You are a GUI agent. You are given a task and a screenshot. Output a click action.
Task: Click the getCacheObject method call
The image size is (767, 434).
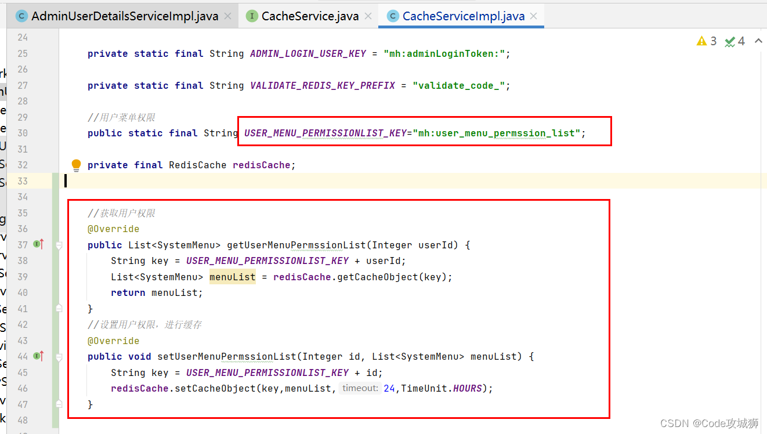click(378, 277)
